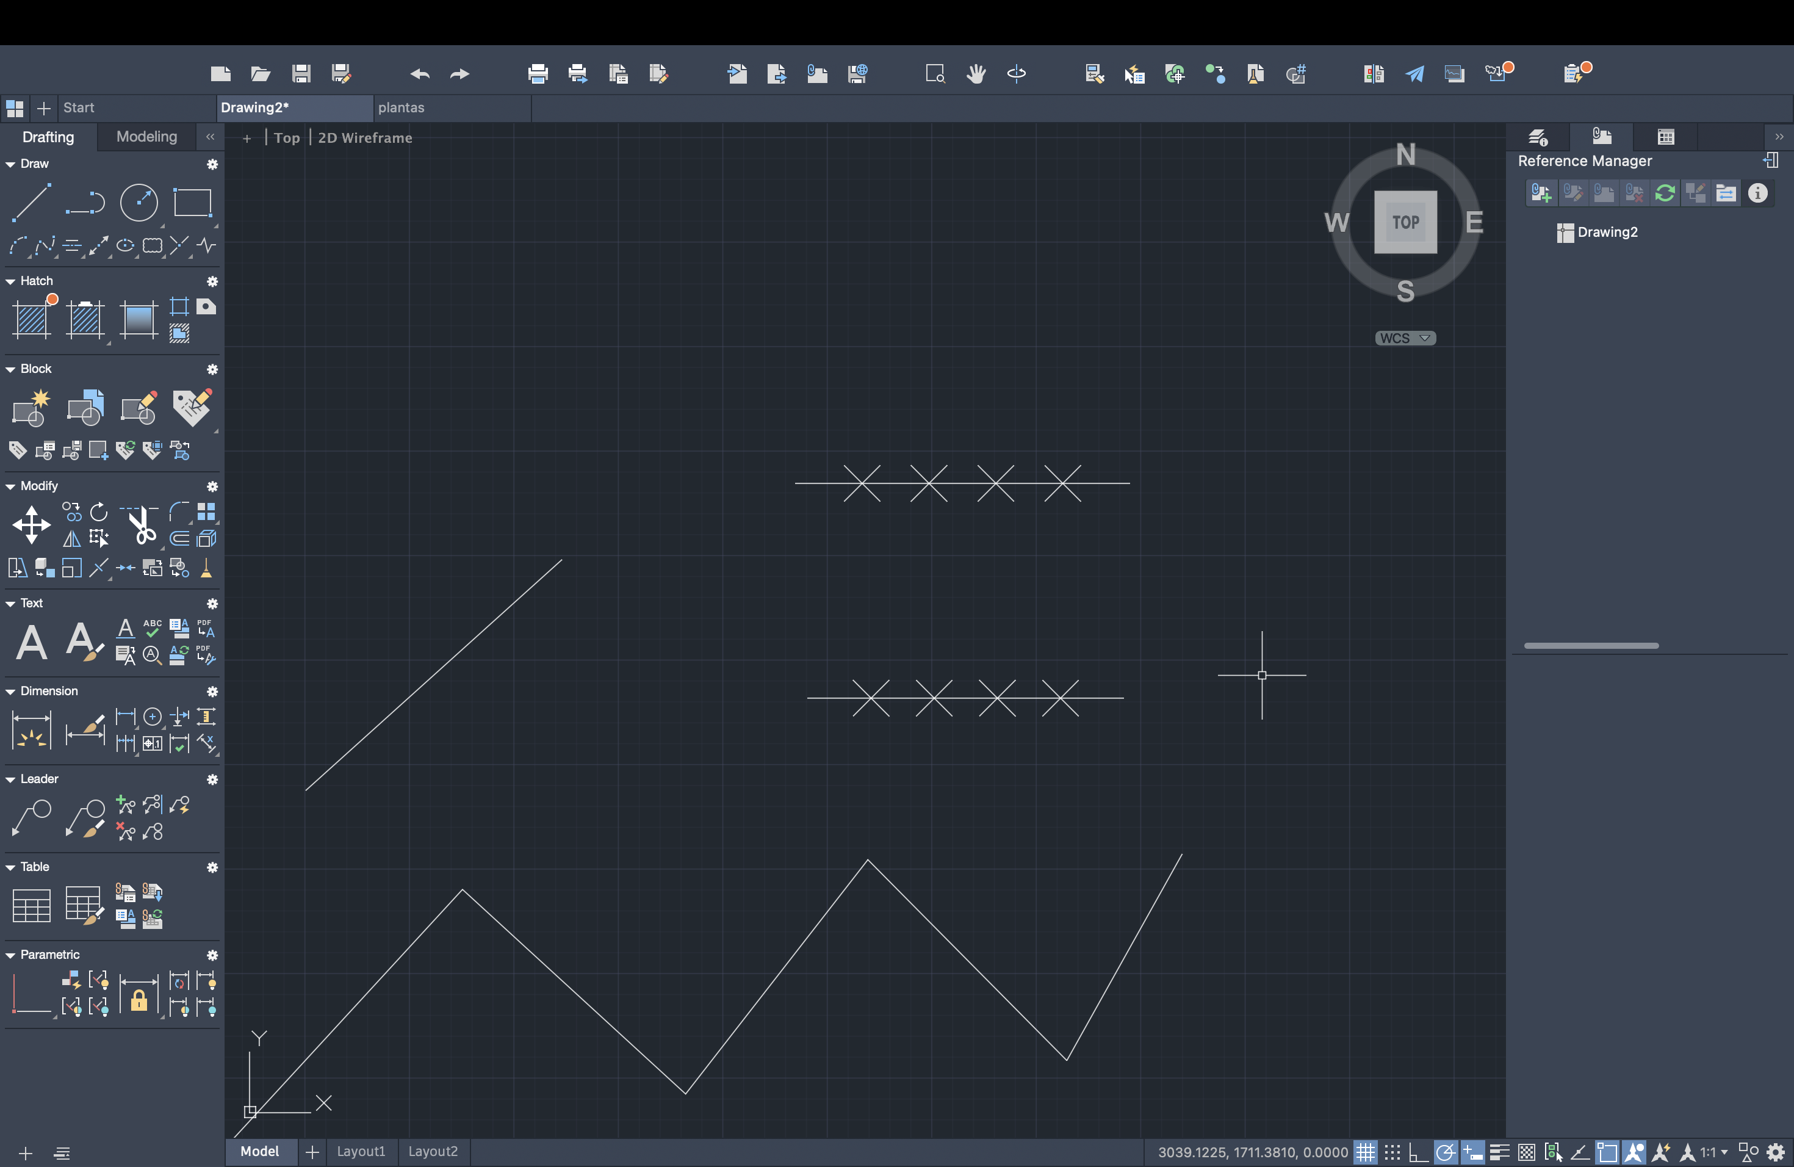Click the N compass direction on ViewCube
The height and width of the screenshot is (1167, 1794).
click(1405, 154)
